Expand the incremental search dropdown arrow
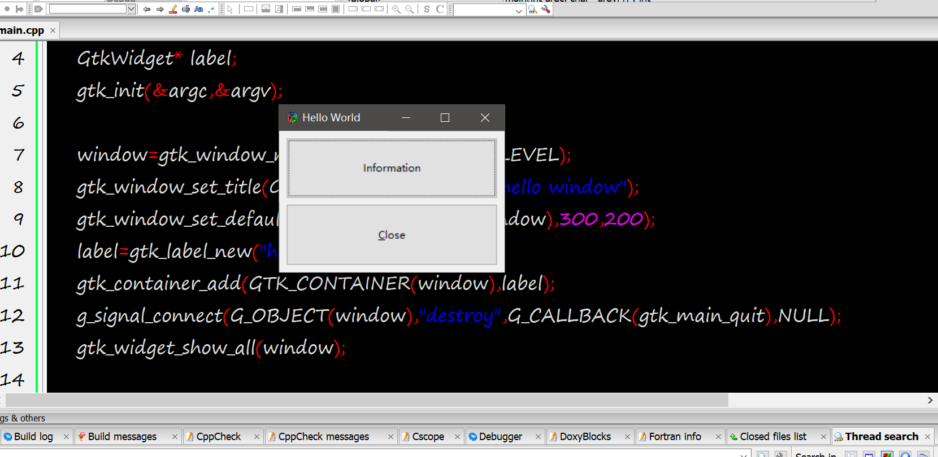Image resolution: width=938 pixels, height=457 pixels. [x=131, y=9]
